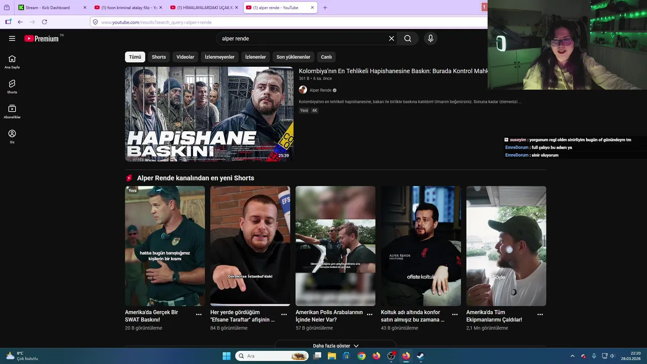Open the Hapishane Baskını video thumbnail
Image resolution: width=647 pixels, height=364 pixels.
point(209,114)
